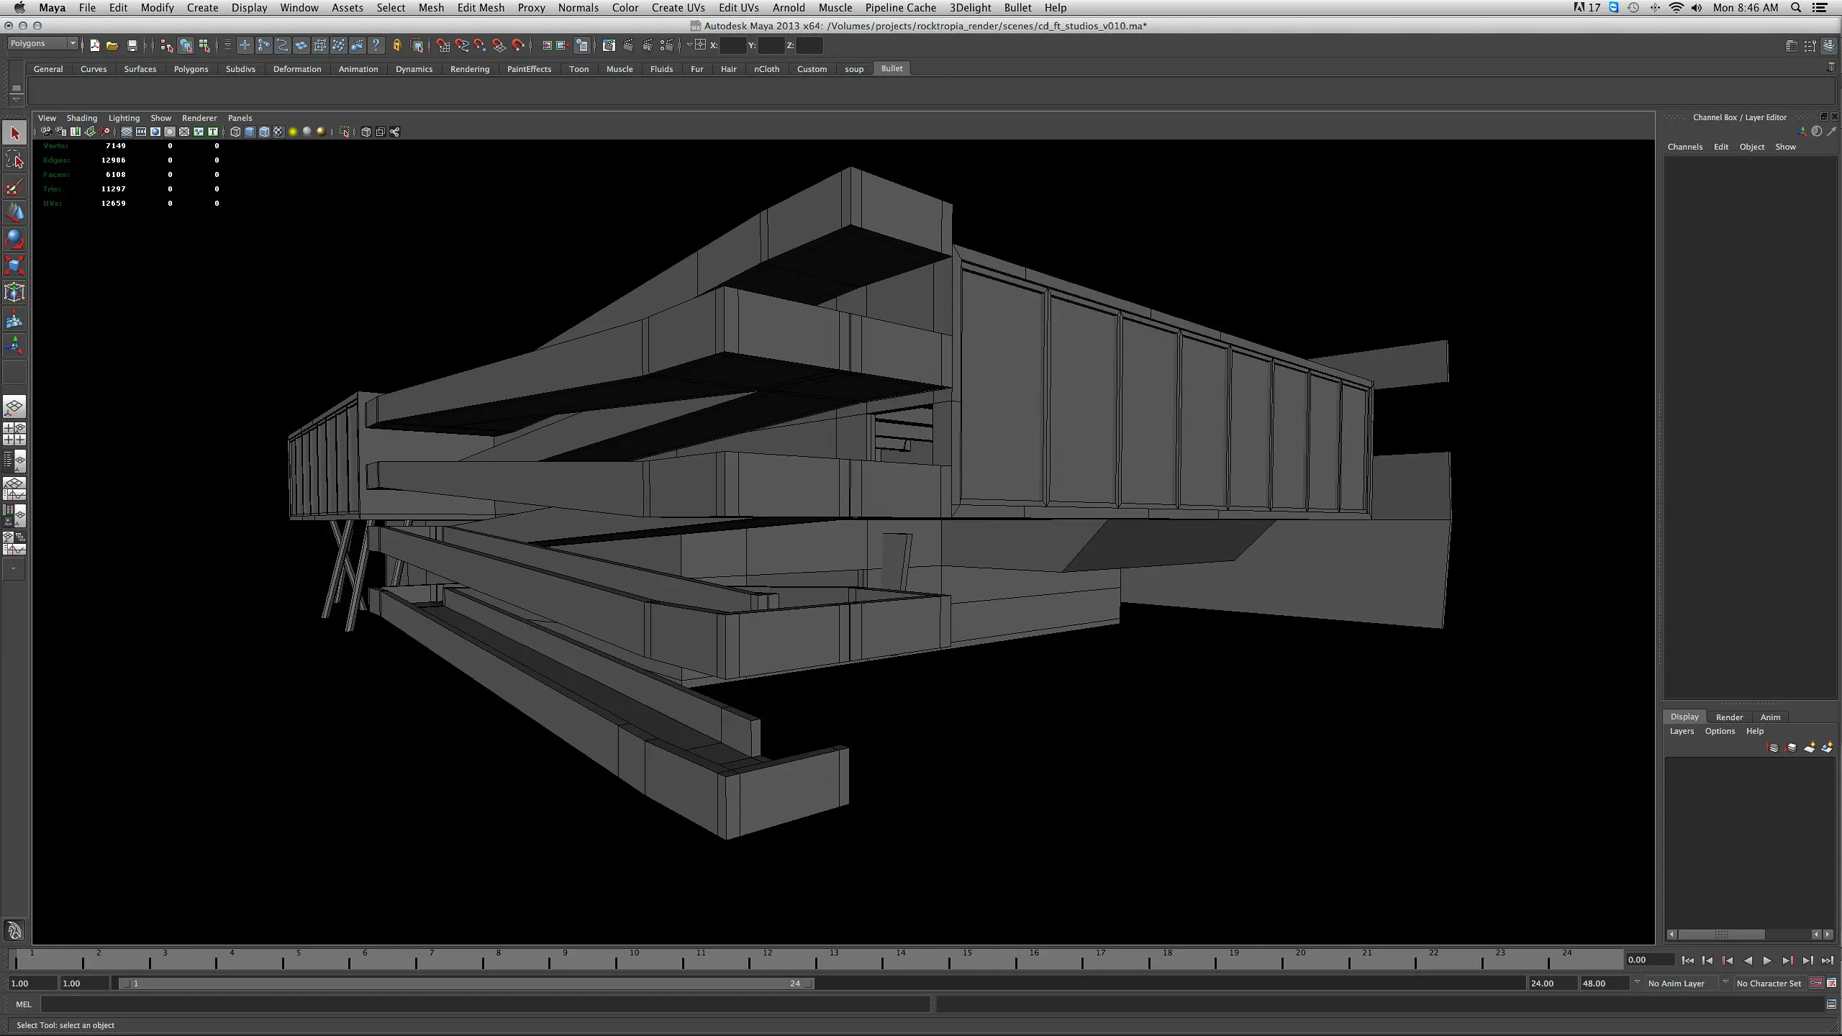The height and width of the screenshot is (1036, 1842).
Task: Play animation forwards
Action: tap(1767, 960)
